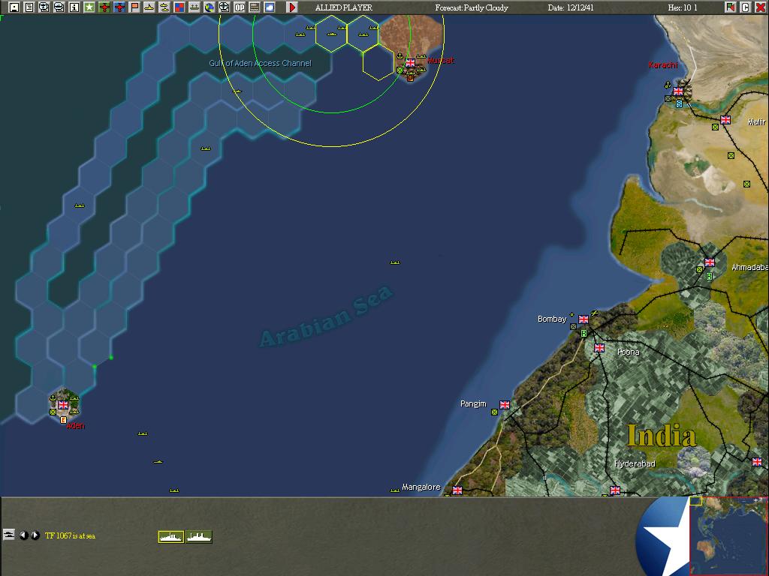The image size is (769, 576).
Task: Click the crosshair target toolbar icon
Action: pos(224,7)
